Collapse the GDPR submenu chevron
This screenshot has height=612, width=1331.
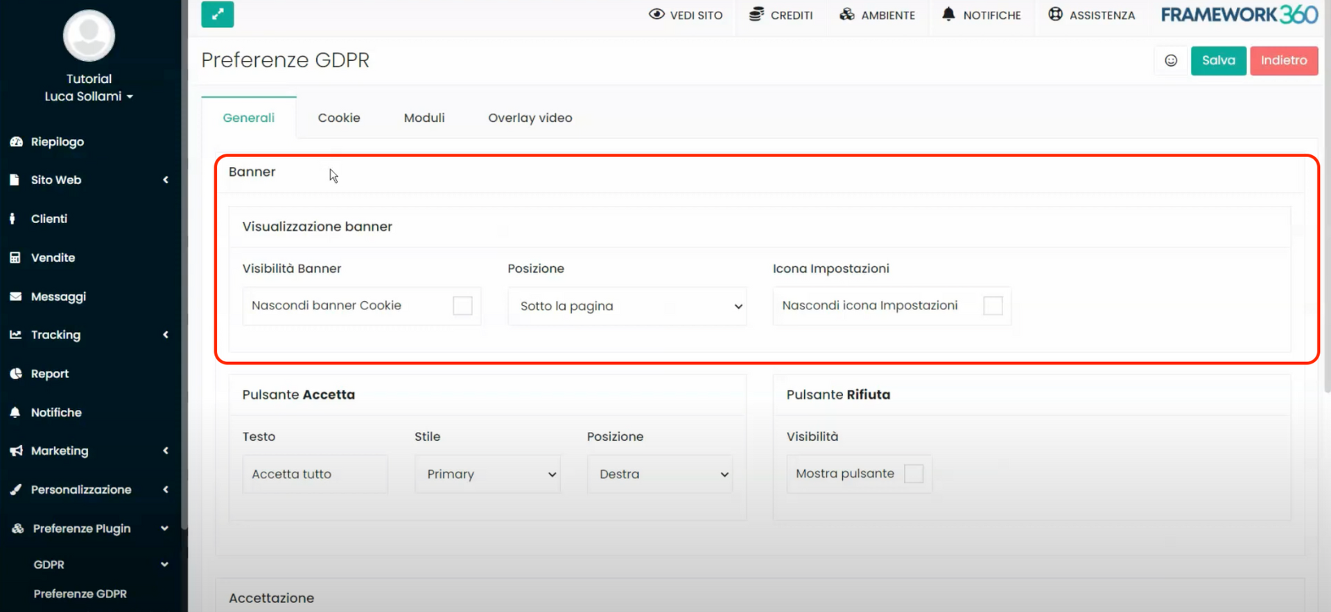click(x=165, y=564)
